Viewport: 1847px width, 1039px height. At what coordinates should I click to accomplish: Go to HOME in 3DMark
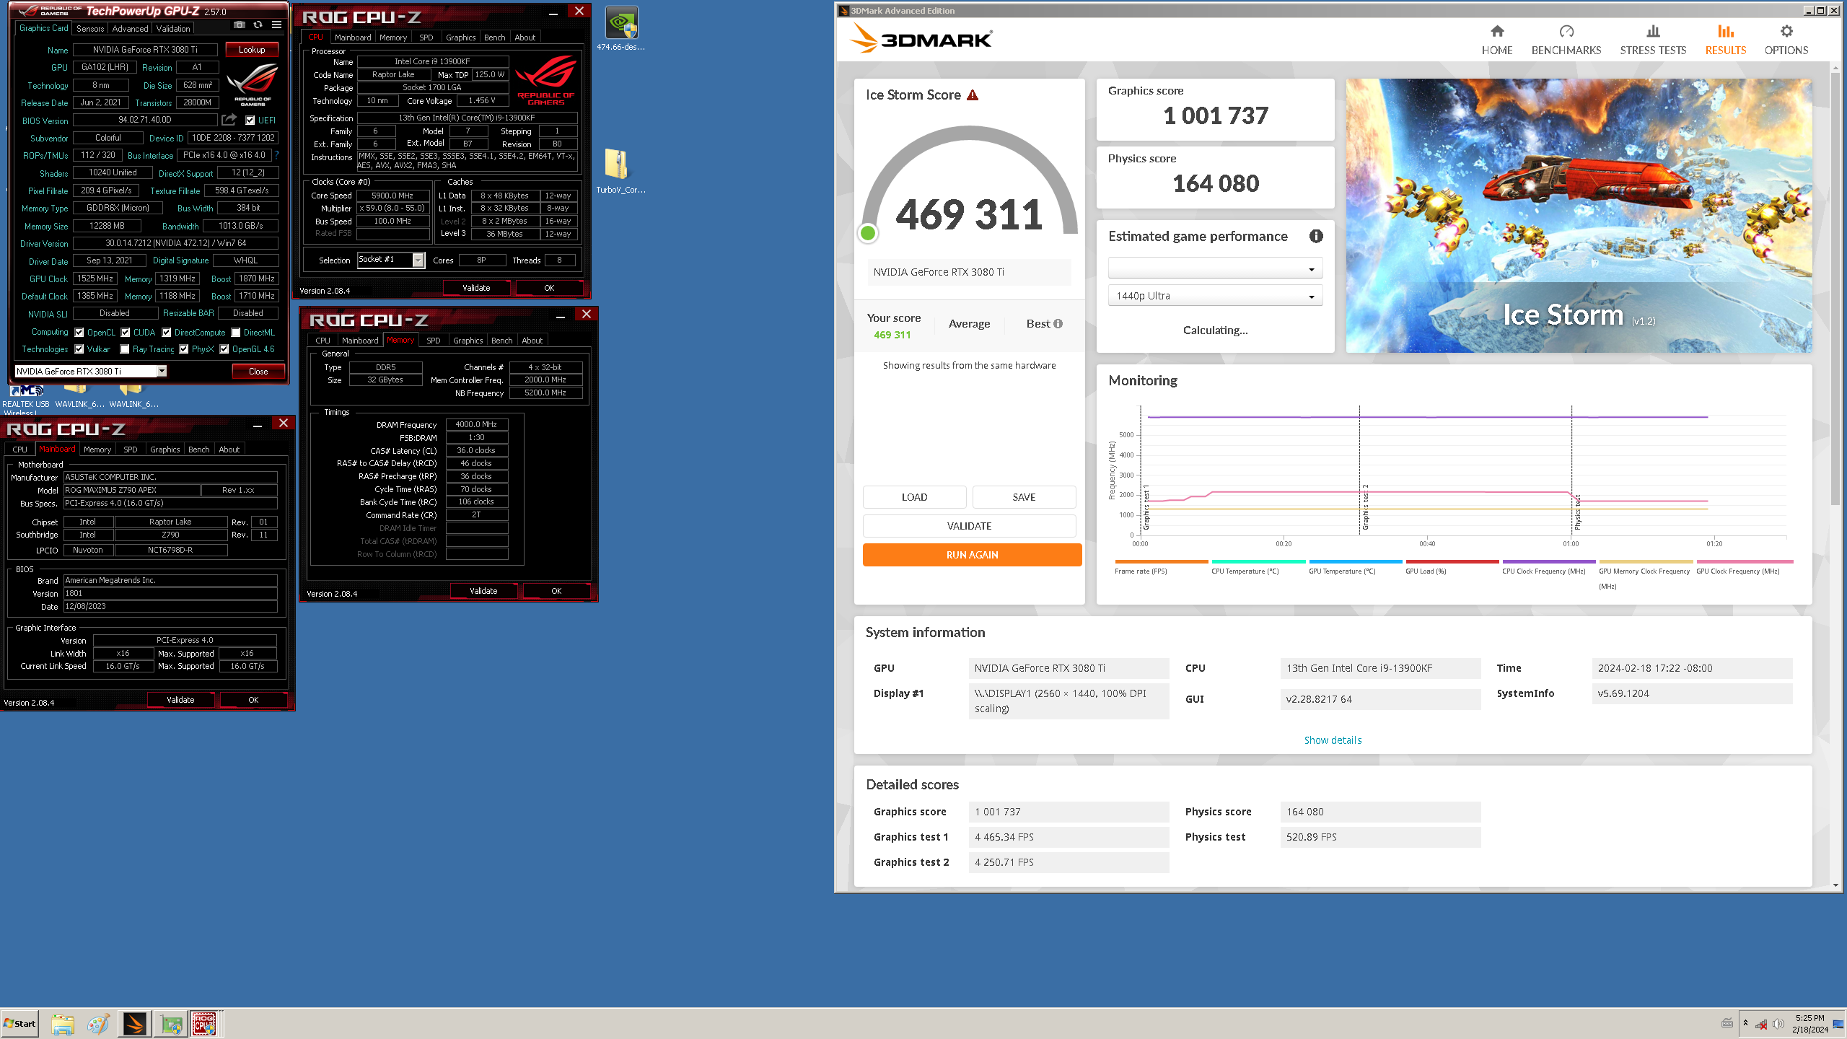pos(1497,40)
